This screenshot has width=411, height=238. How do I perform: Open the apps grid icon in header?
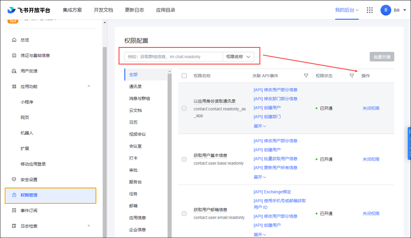(x=370, y=10)
